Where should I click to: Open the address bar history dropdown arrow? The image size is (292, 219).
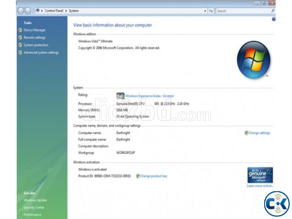(x=205, y=11)
